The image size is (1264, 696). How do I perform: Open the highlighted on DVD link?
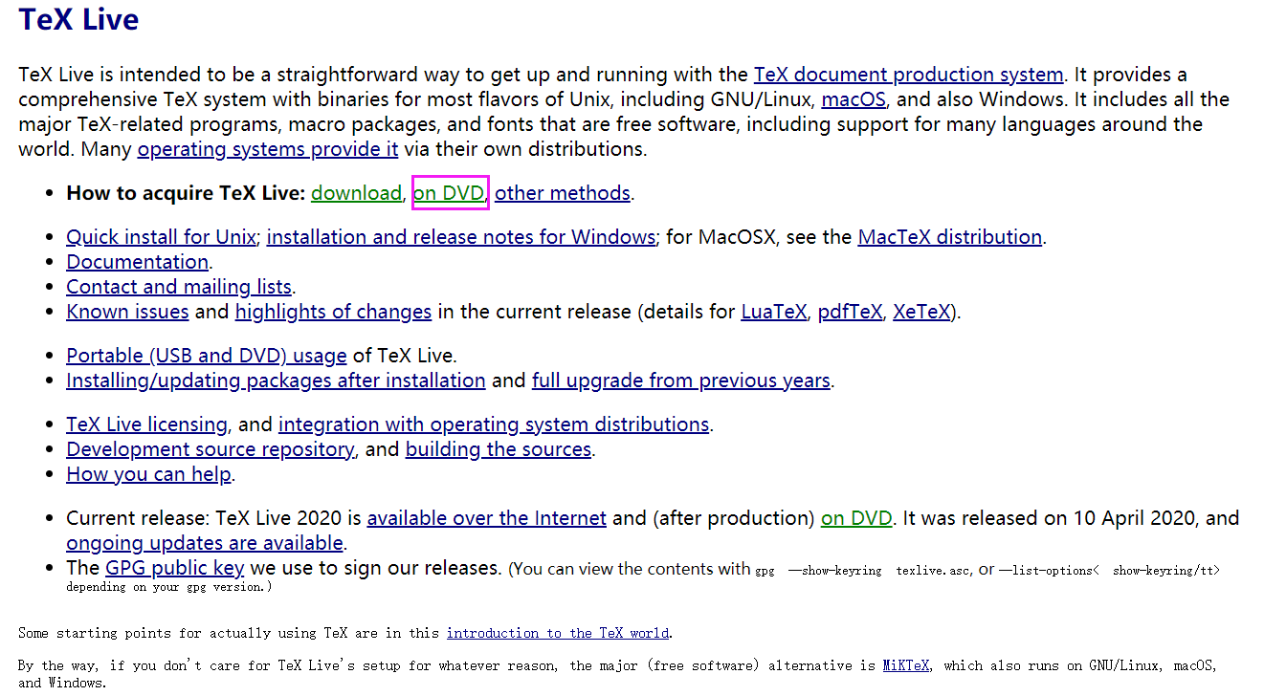[449, 192]
